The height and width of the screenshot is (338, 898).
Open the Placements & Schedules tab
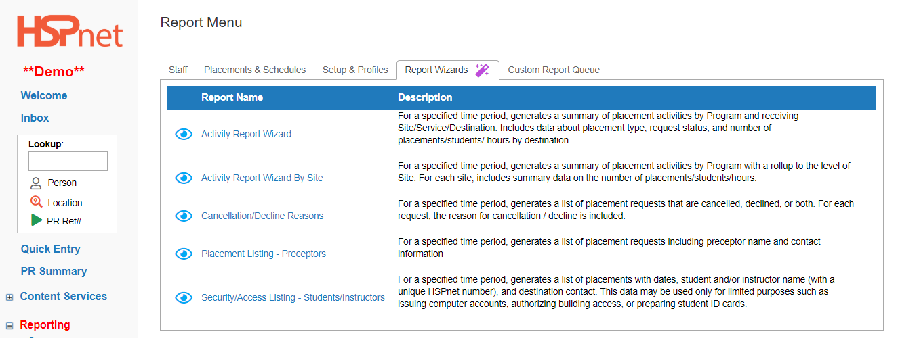255,70
